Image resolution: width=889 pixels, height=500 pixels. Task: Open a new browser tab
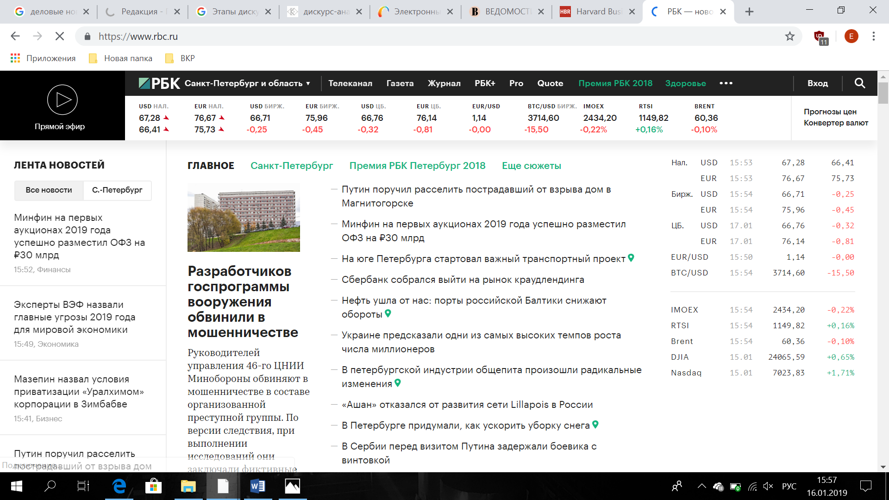point(749,12)
